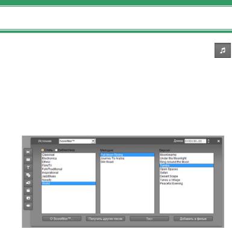Select the Folk/Traditional style

click(x=69, y=169)
